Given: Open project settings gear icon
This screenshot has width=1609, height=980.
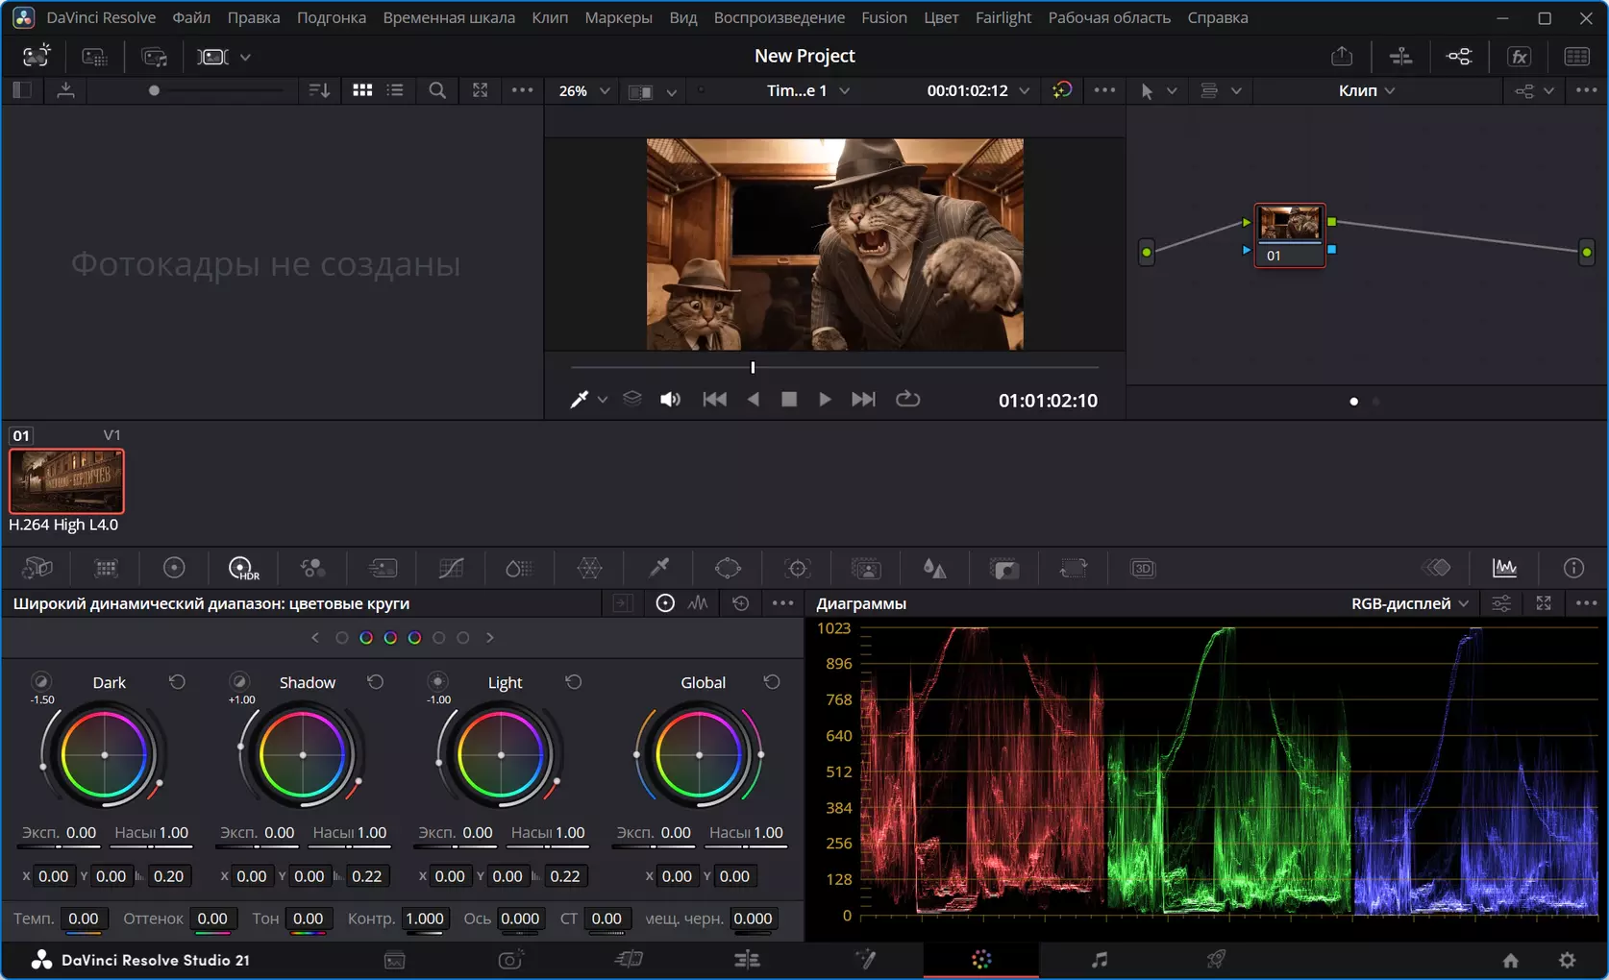Looking at the screenshot, I should 1568,960.
